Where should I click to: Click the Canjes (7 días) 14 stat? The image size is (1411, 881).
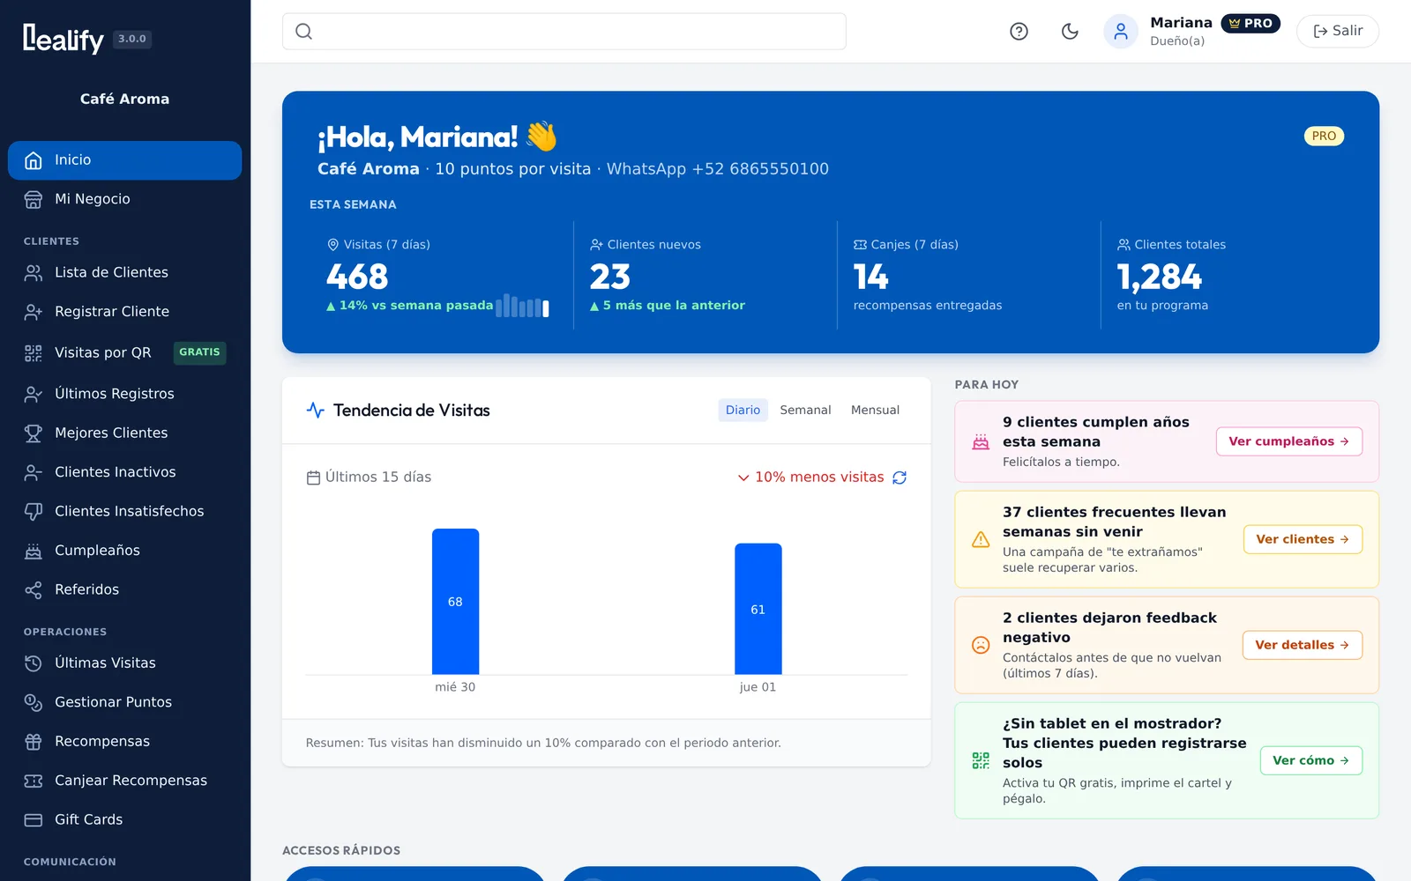[968, 276]
